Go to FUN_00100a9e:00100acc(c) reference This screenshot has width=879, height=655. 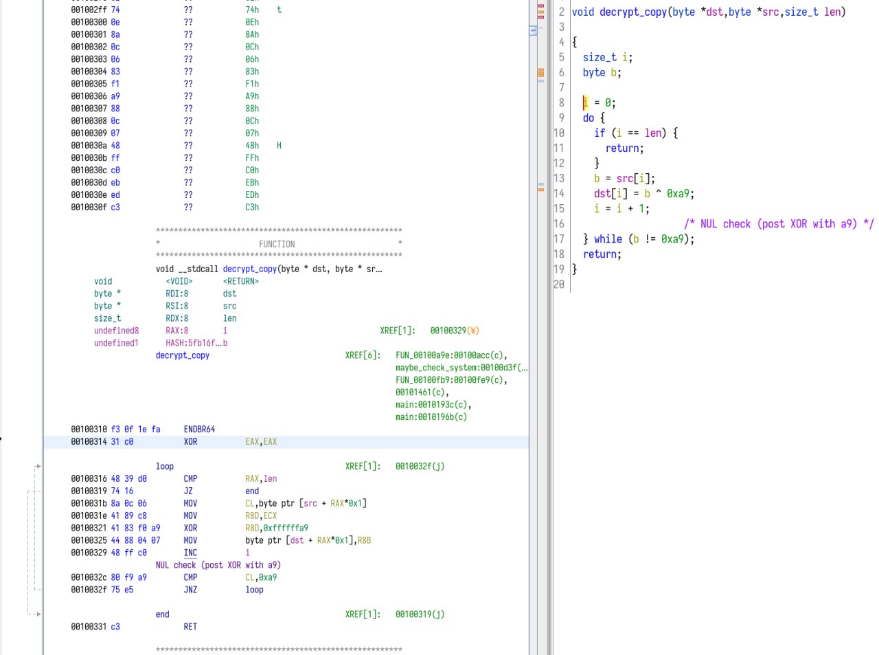451,355
